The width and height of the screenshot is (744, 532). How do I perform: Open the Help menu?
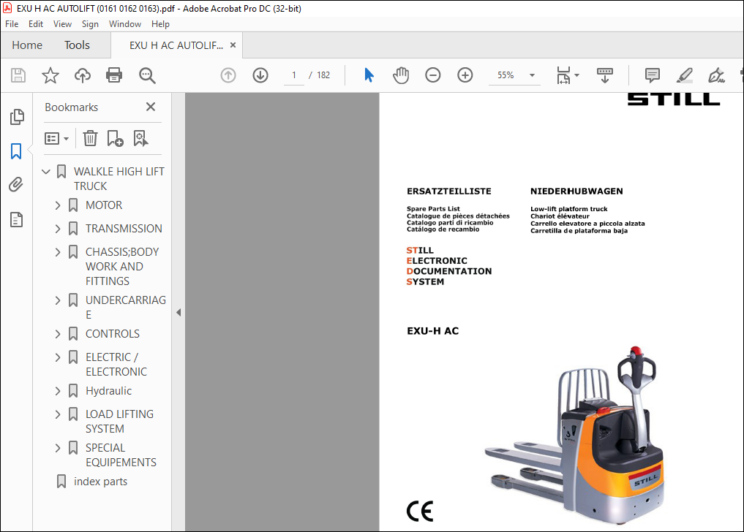(160, 23)
